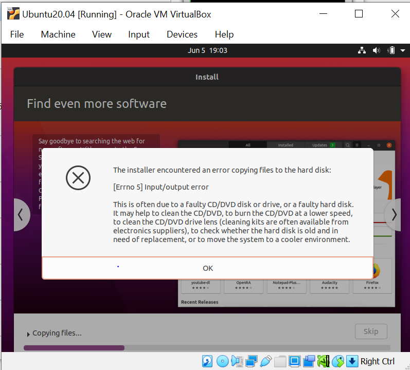Show next slide with right chevron
This screenshot has height=370, width=410.
coord(395,215)
